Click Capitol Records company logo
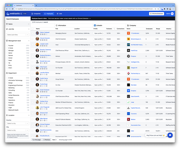180x149 pixels. 128,108
